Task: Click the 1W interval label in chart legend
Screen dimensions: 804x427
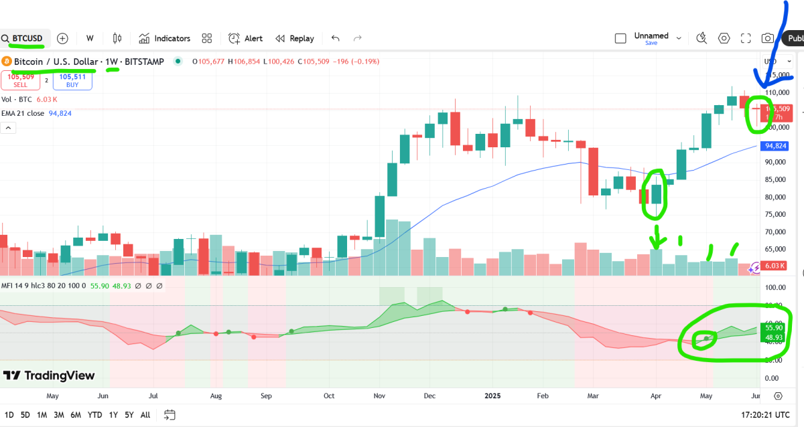Action: pos(111,62)
